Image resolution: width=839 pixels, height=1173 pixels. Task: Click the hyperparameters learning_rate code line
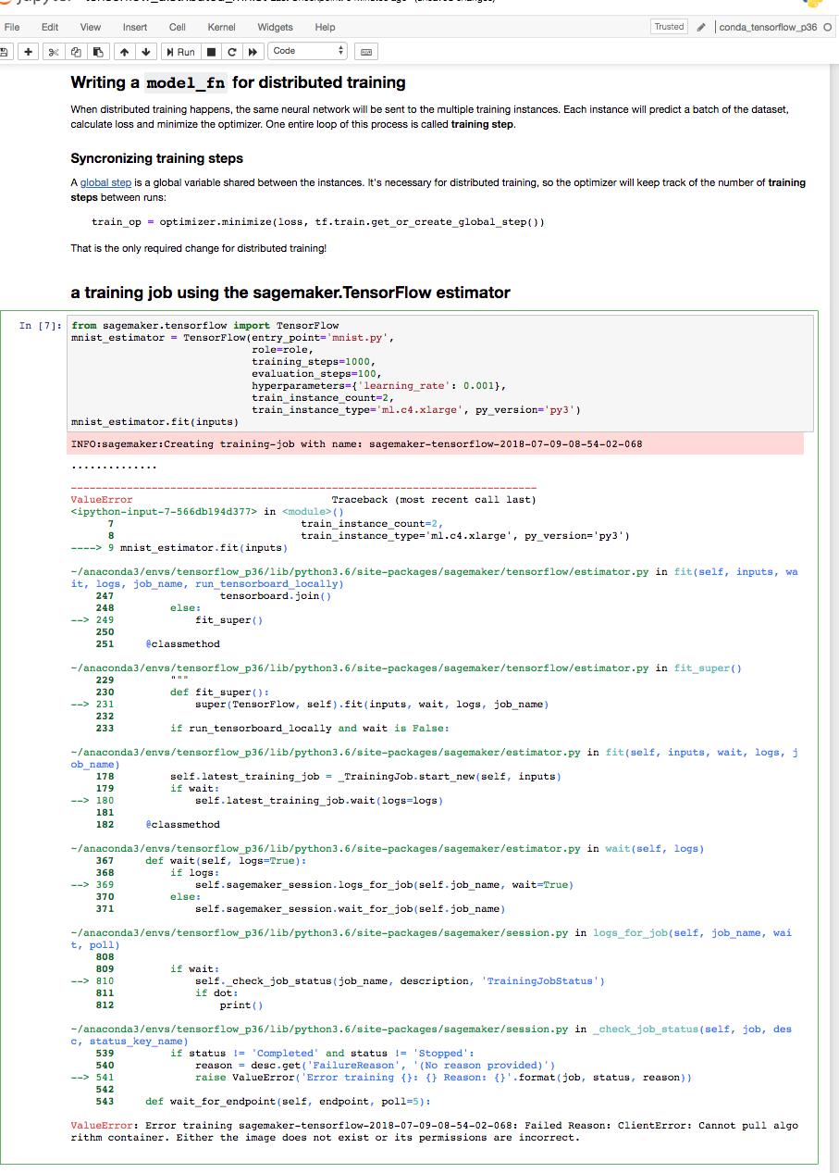(x=379, y=385)
